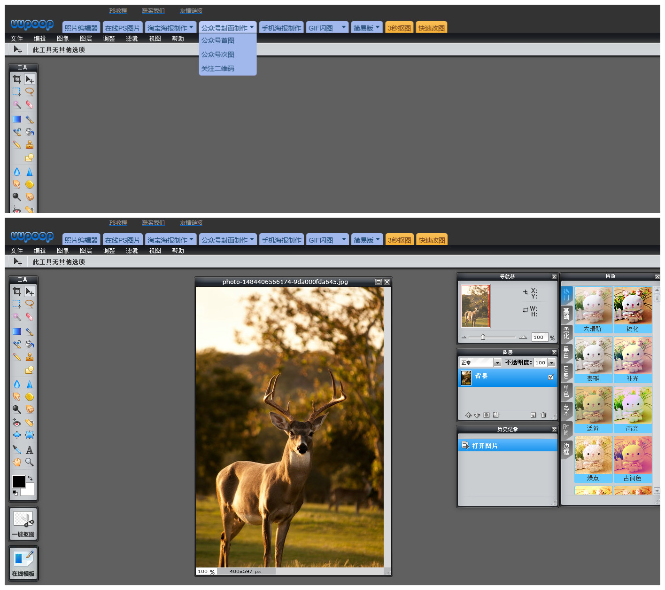Open 手机海报制作 button above the deer photo

click(x=281, y=240)
